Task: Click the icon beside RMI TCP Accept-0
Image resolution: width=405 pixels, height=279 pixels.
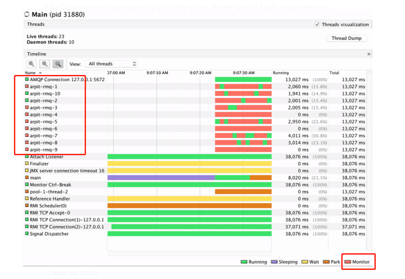Action: tap(27, 212)
